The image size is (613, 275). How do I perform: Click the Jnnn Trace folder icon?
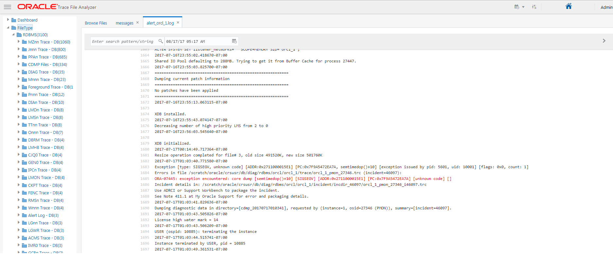coord(24,49)
